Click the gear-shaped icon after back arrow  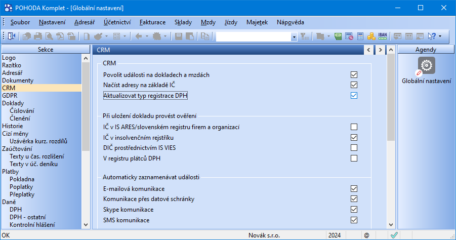tap(157, 36)
